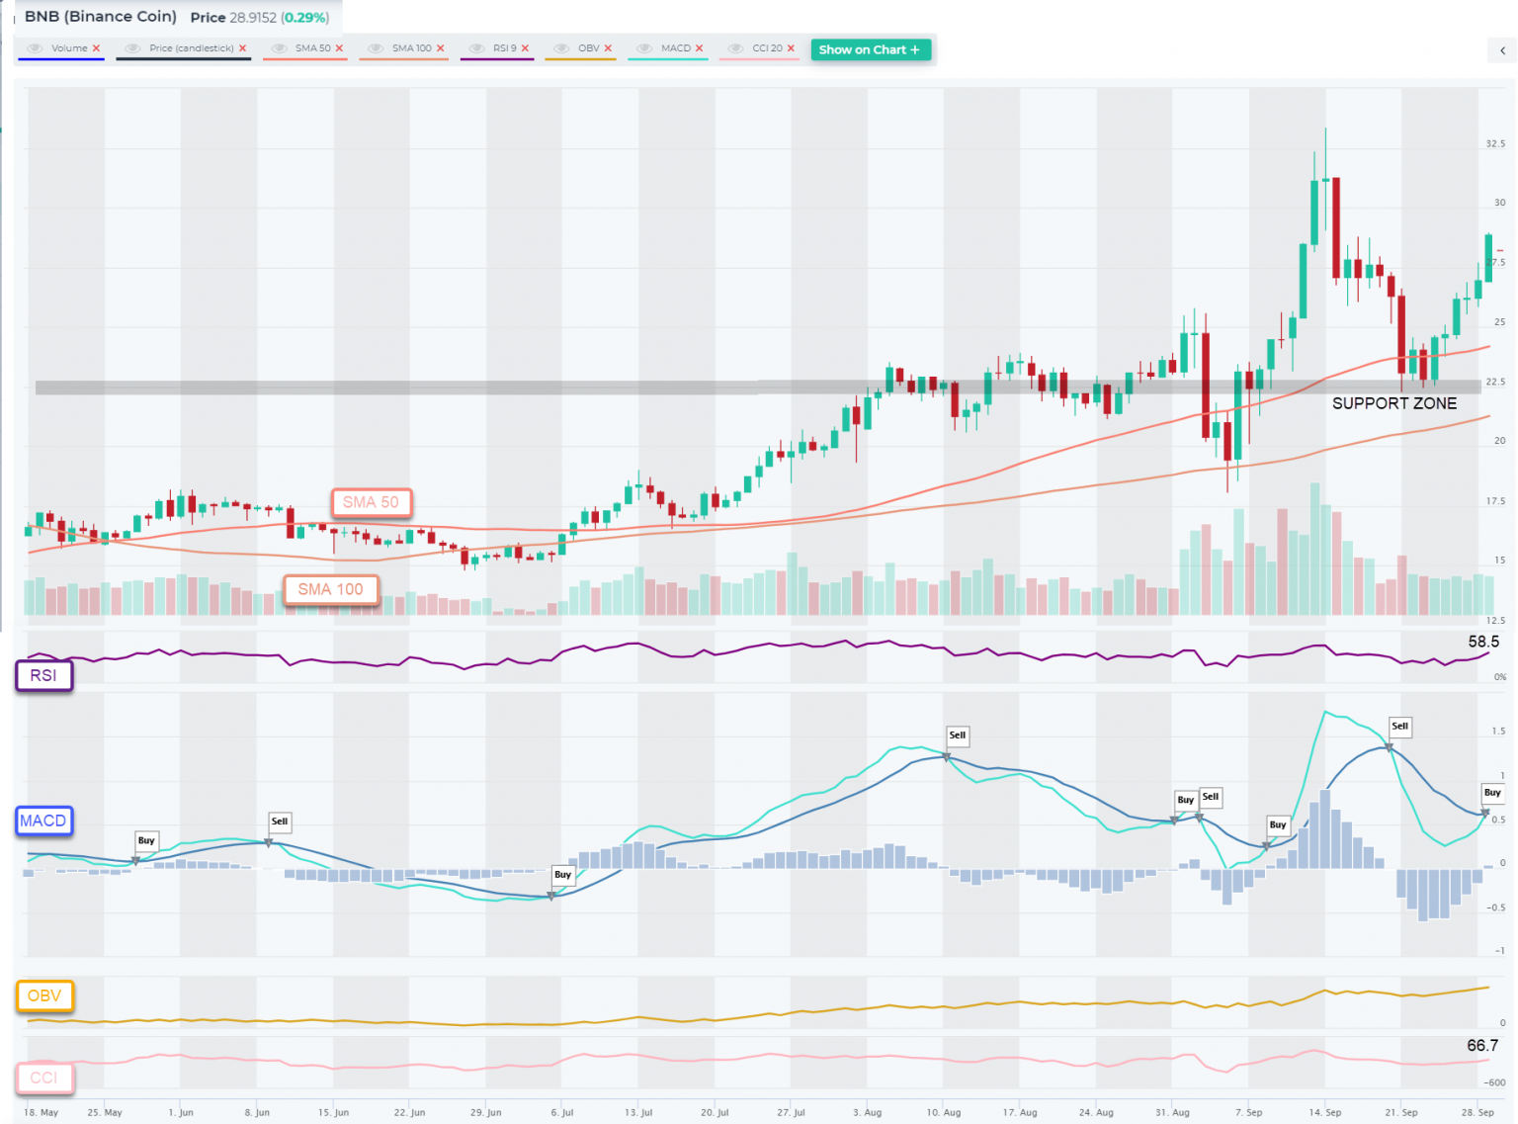
Task: Collapse the panel with the left-pointing chevron
Action: (1501, 49)
